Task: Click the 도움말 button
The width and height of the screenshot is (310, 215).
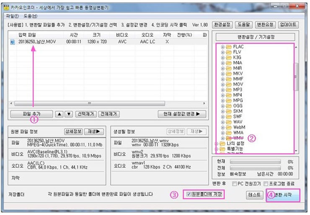Action: coord(243,25)
